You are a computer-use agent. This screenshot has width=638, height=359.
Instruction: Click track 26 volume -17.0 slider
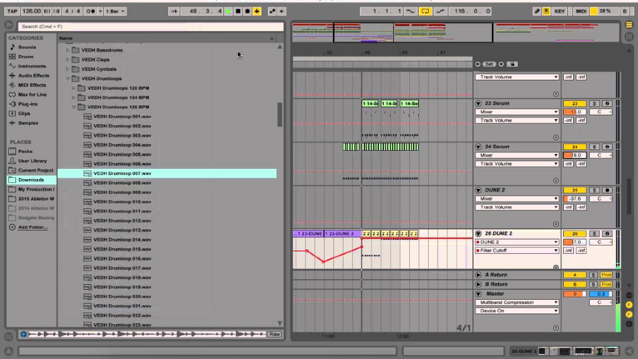pyautogui.click(x=575, y=242)
